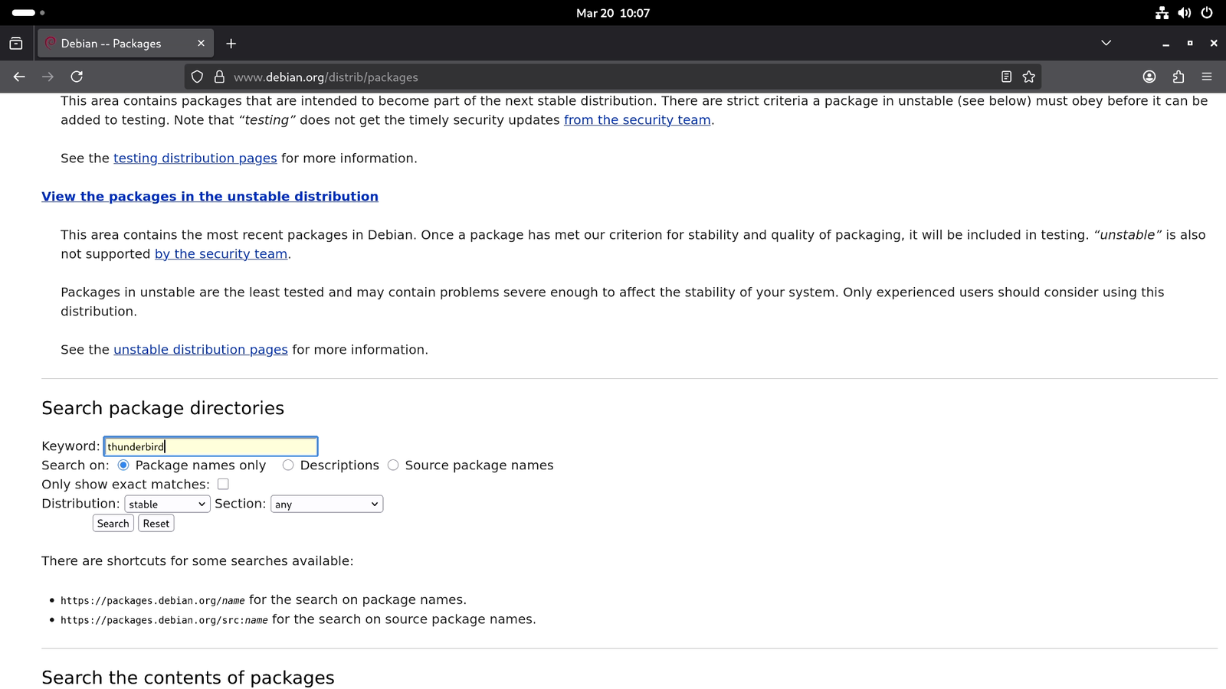1226x689 pixels.
Task: Select the Descriptions radio button
Action: coord(288,465)
